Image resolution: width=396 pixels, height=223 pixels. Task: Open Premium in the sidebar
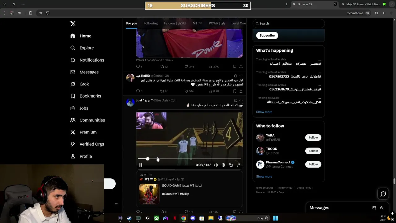[83, 132]
